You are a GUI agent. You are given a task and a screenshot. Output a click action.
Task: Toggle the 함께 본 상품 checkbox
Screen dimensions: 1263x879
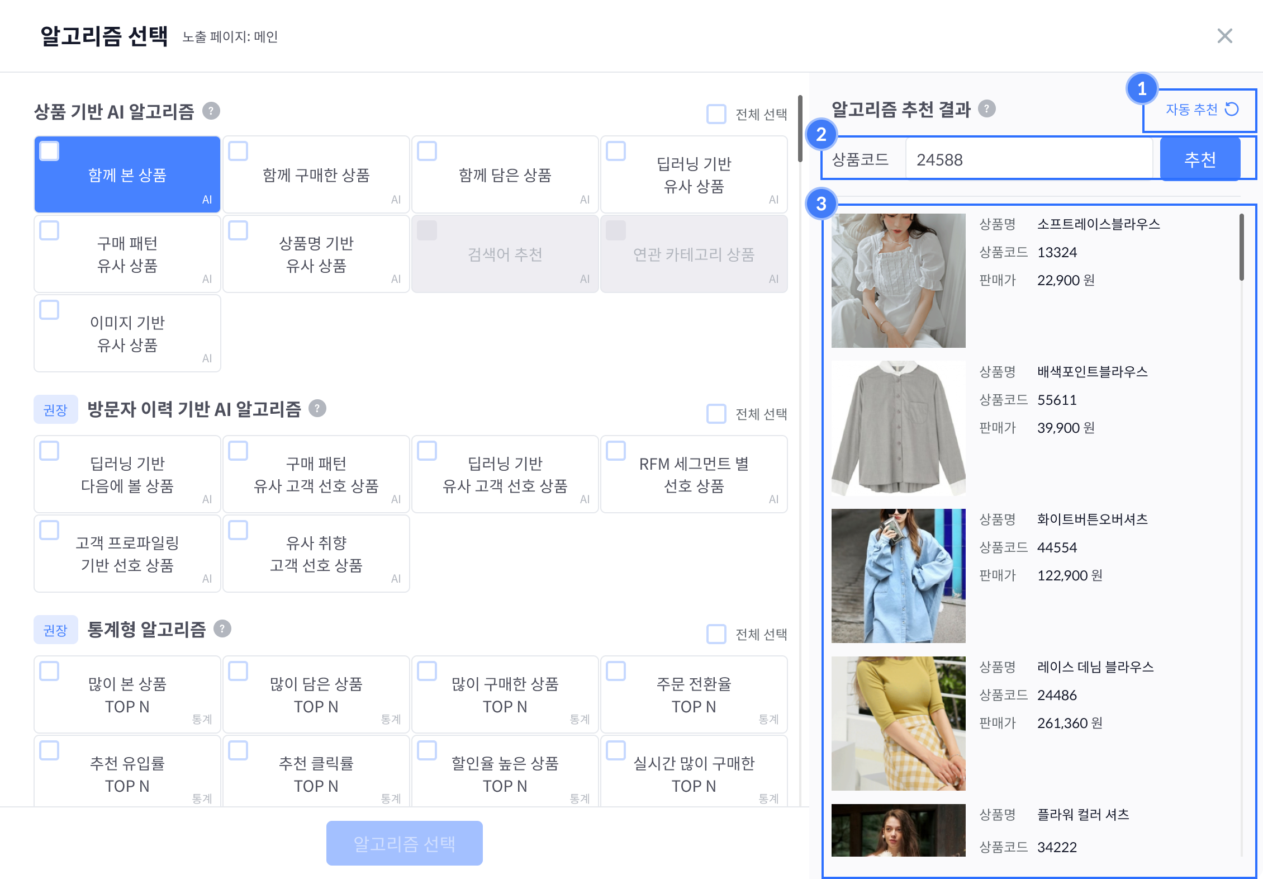tap(49, 151)
